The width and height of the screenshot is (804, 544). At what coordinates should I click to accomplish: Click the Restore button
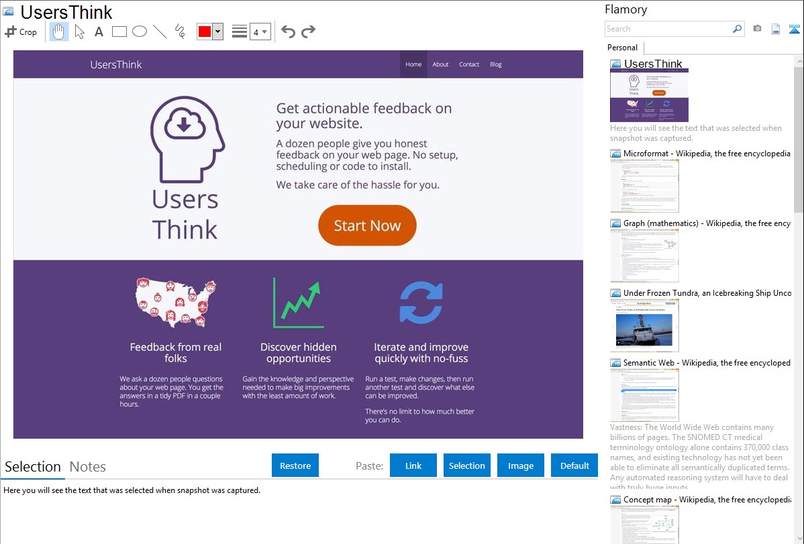click(x=295, y=466)
